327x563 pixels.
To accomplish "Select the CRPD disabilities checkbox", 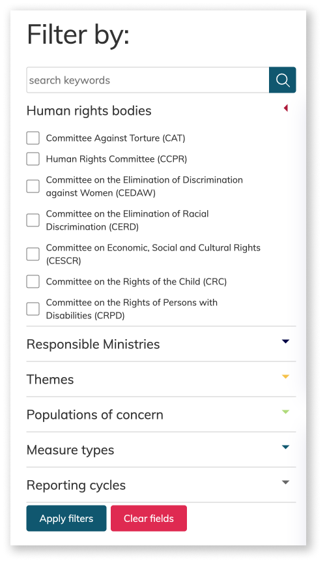I will coord(33,309).
